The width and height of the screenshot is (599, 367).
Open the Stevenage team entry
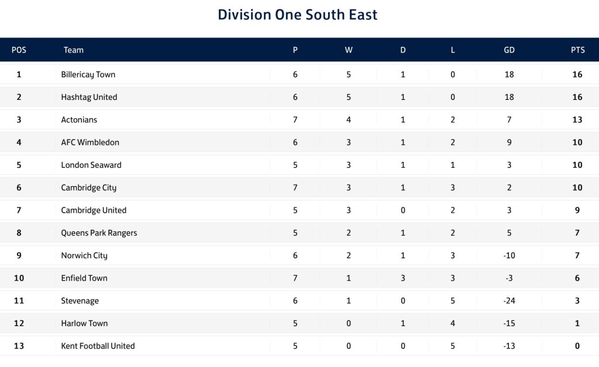80,301
